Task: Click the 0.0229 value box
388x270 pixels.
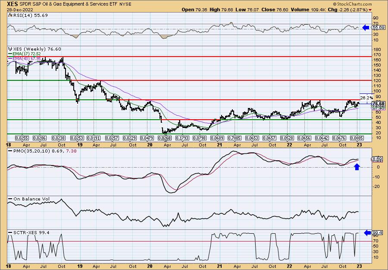Action: point(130,138)
